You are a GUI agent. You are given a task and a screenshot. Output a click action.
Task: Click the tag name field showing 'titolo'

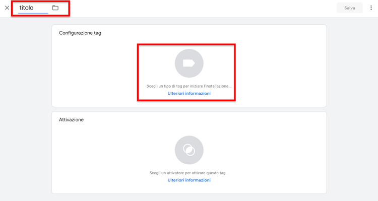[x=33, y=8]
